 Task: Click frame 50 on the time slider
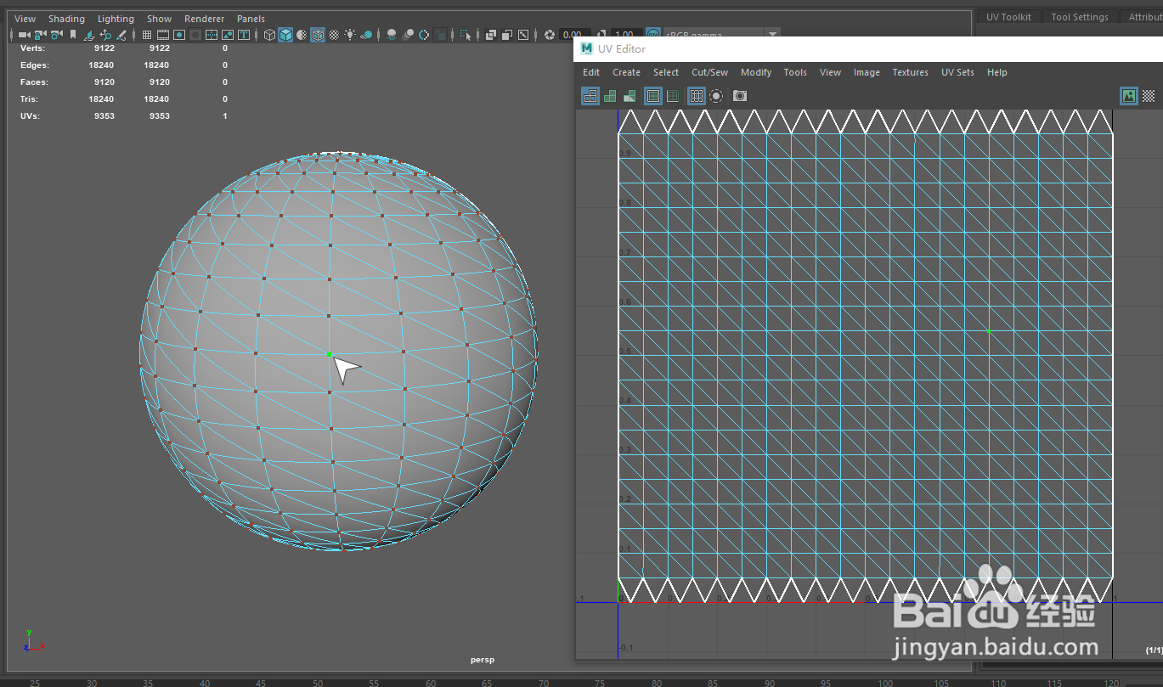click(317, 683)
